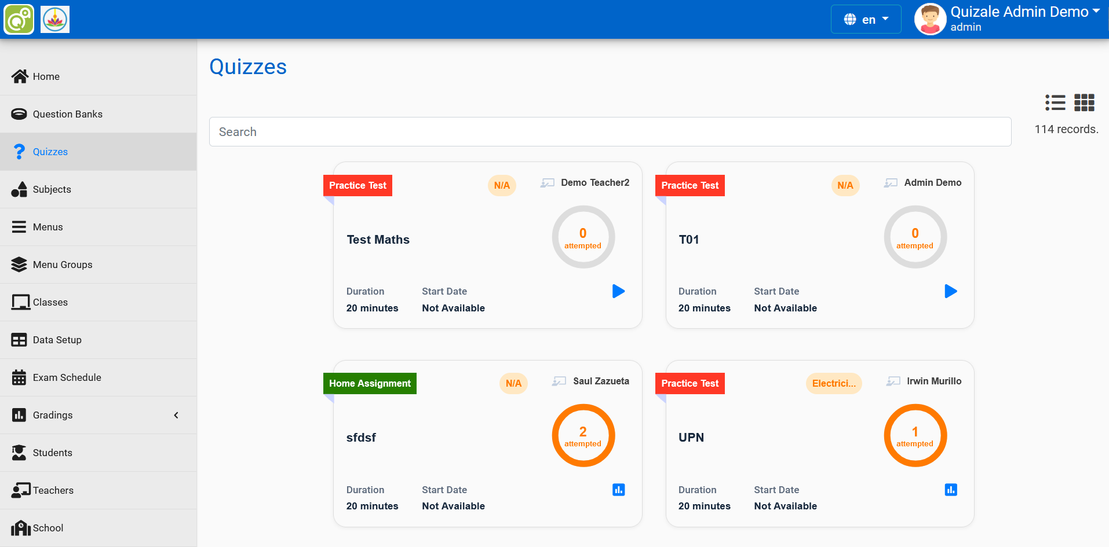
Task: Open the en language dropdown
Action: pos(866,20)
